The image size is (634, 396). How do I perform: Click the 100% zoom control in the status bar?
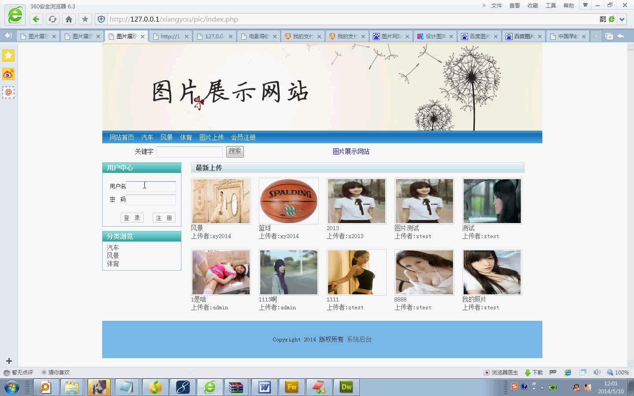pyautogui.click(x=616, y=372)
